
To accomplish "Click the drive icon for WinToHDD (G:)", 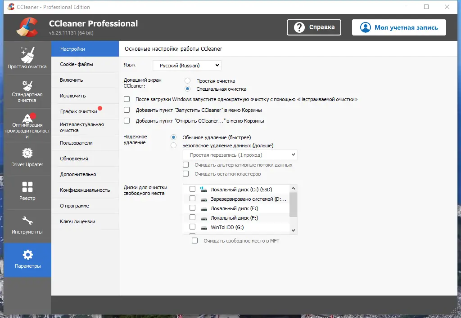I will [204, 228].
